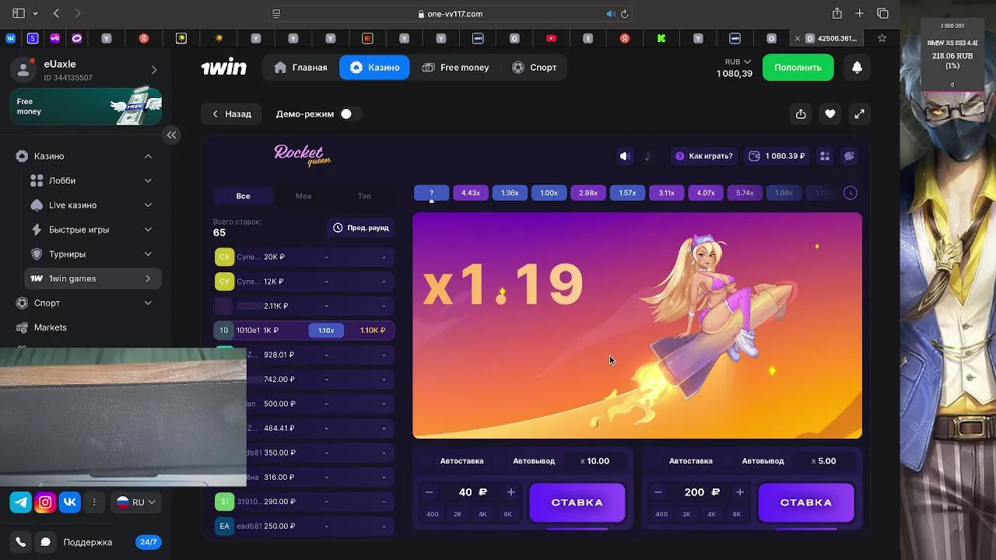996x560 pixels.
Task: Decrease the 200 ₽ bet with minus
Action: (658, 492)
